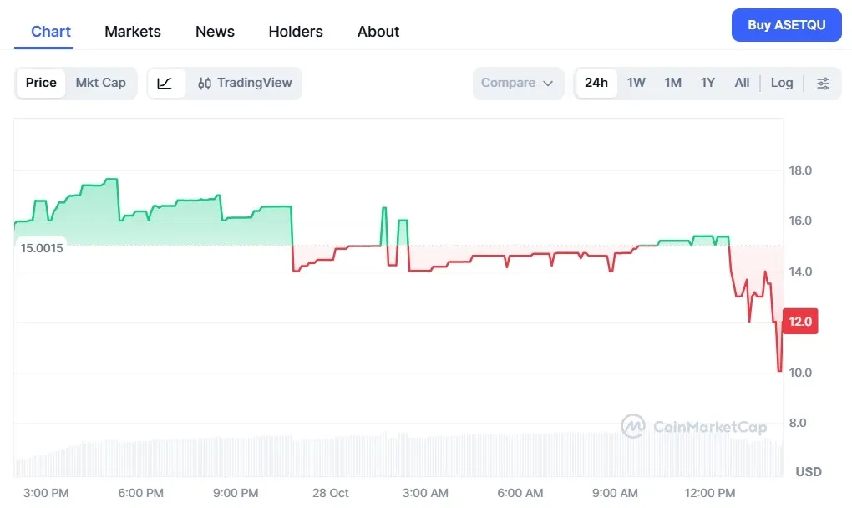
Task: Click the 15.0015 price reference line label
Action: [42, 247]
